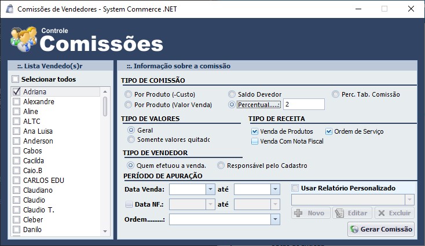Select Por Produto (Valor Venda) radio option
The width and height of the screenshot is (425, 246).
[128, 105]
